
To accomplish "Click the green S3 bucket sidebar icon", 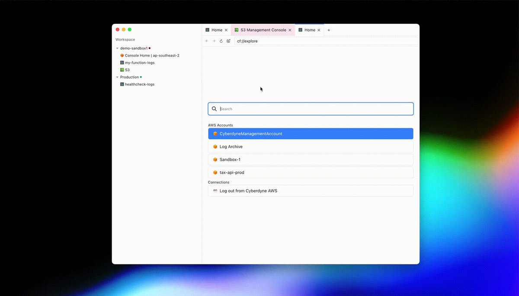I will [122, 70].
